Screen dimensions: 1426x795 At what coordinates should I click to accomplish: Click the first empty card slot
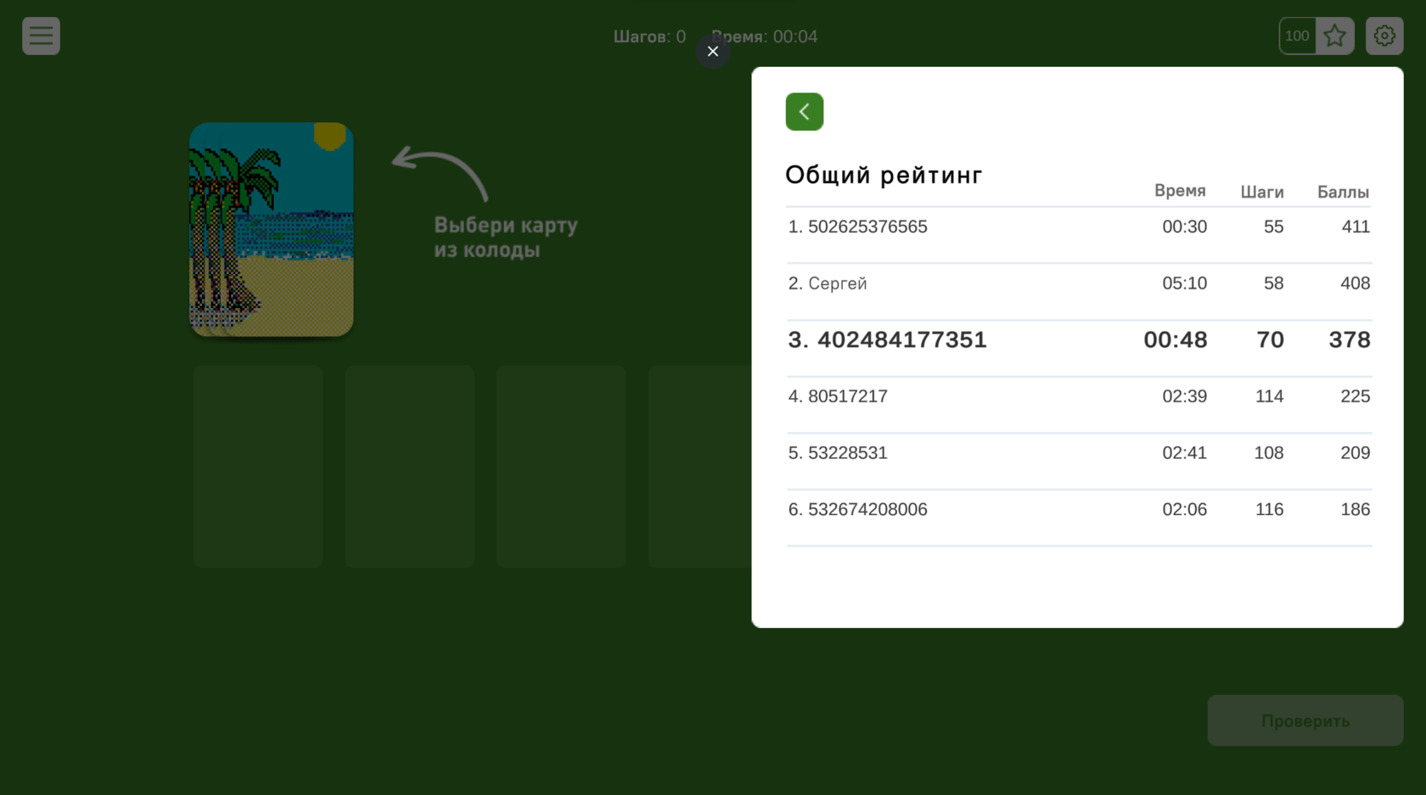(x=258, y=467)
